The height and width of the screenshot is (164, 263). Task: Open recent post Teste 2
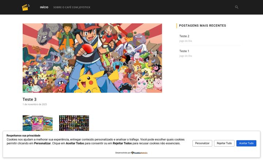(x=184, y=36)
